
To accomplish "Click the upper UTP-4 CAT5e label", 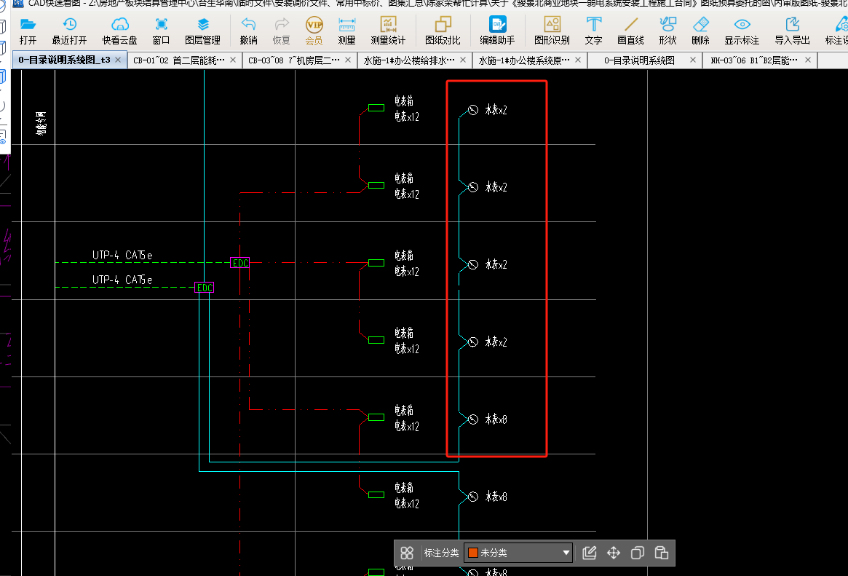I will [122, 255].
